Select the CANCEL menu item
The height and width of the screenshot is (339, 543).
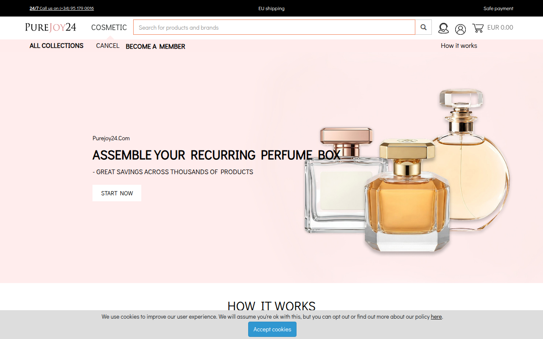(108, 46)
